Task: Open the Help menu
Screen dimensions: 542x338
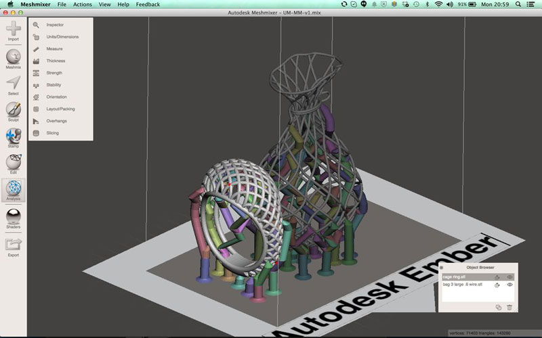Action: (x=123, y=5)
